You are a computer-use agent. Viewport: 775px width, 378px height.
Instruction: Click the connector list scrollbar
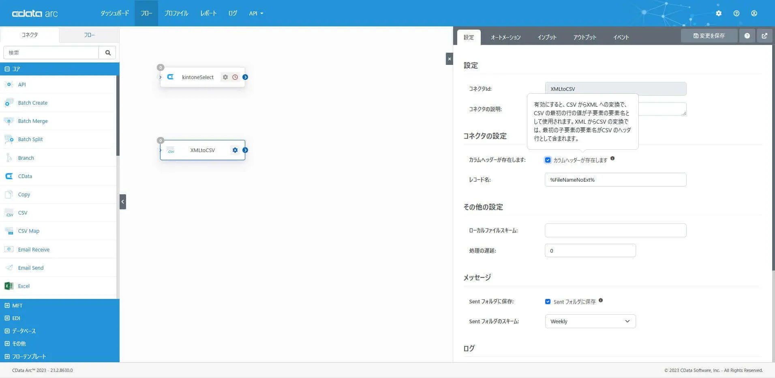coord(118,116)
